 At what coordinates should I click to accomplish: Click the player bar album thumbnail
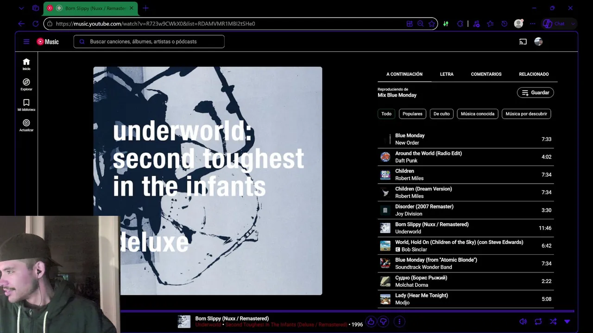pyautogui.click(x=184, y=321)
